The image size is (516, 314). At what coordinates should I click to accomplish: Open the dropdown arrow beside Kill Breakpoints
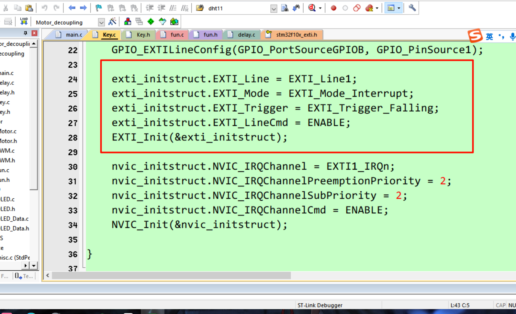[x=377, y=8]
